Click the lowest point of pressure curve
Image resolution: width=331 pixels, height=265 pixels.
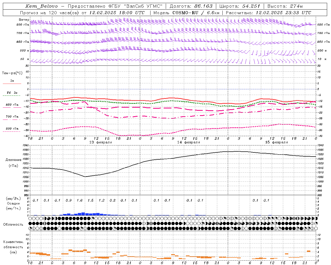pos(85,177)
